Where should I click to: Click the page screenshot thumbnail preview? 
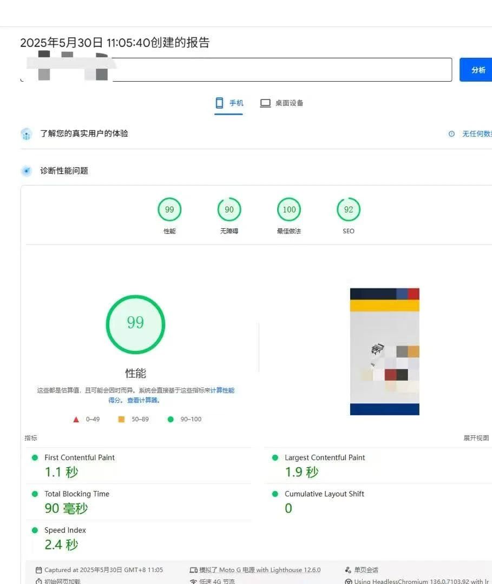(x=384, y=351)
